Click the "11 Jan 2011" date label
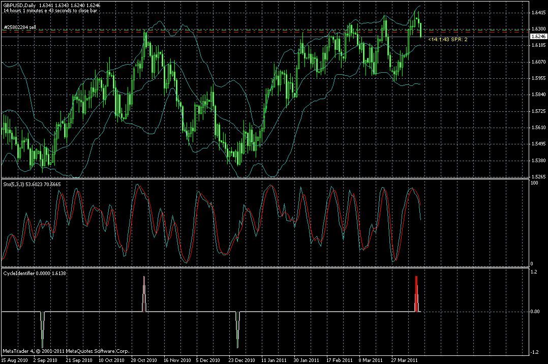The width and height of the screenshot is (548, 364). [274, 360]
